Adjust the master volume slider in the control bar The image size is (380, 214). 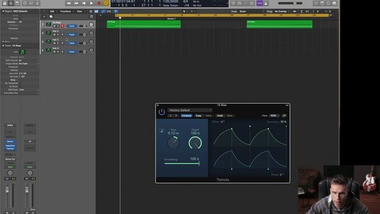(x=290, y=3)
